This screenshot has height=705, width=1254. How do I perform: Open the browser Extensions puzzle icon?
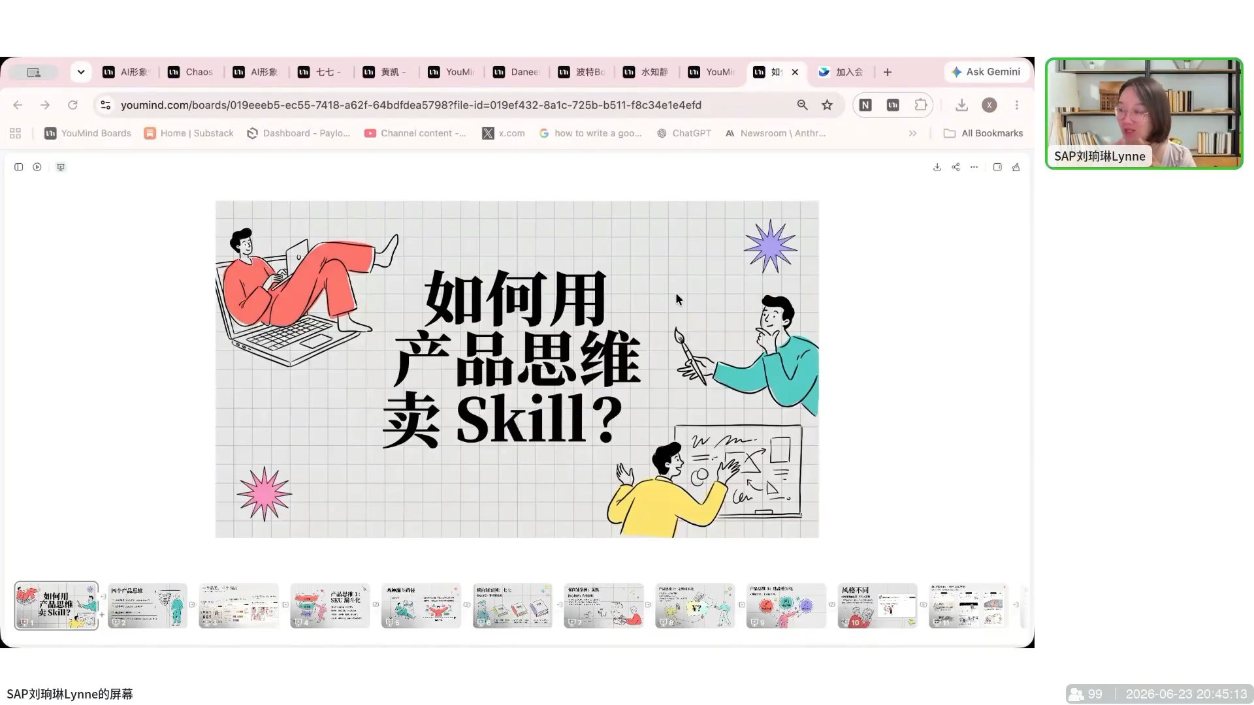920,105
